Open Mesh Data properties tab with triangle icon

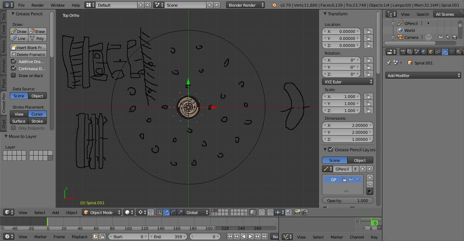point(452,52)
